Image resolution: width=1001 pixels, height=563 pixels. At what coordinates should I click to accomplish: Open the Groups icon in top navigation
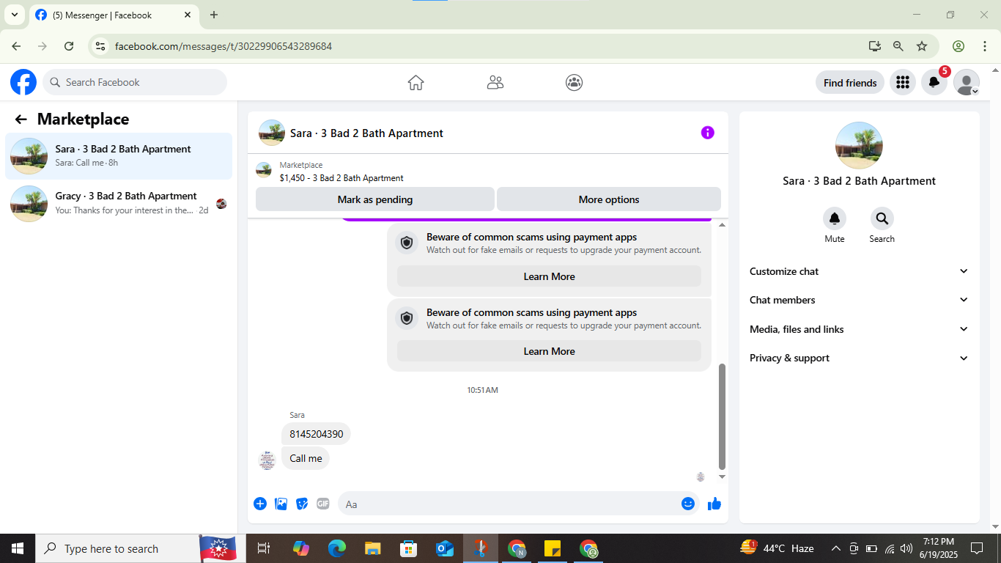pyautogui.click(x=575, y=83)
